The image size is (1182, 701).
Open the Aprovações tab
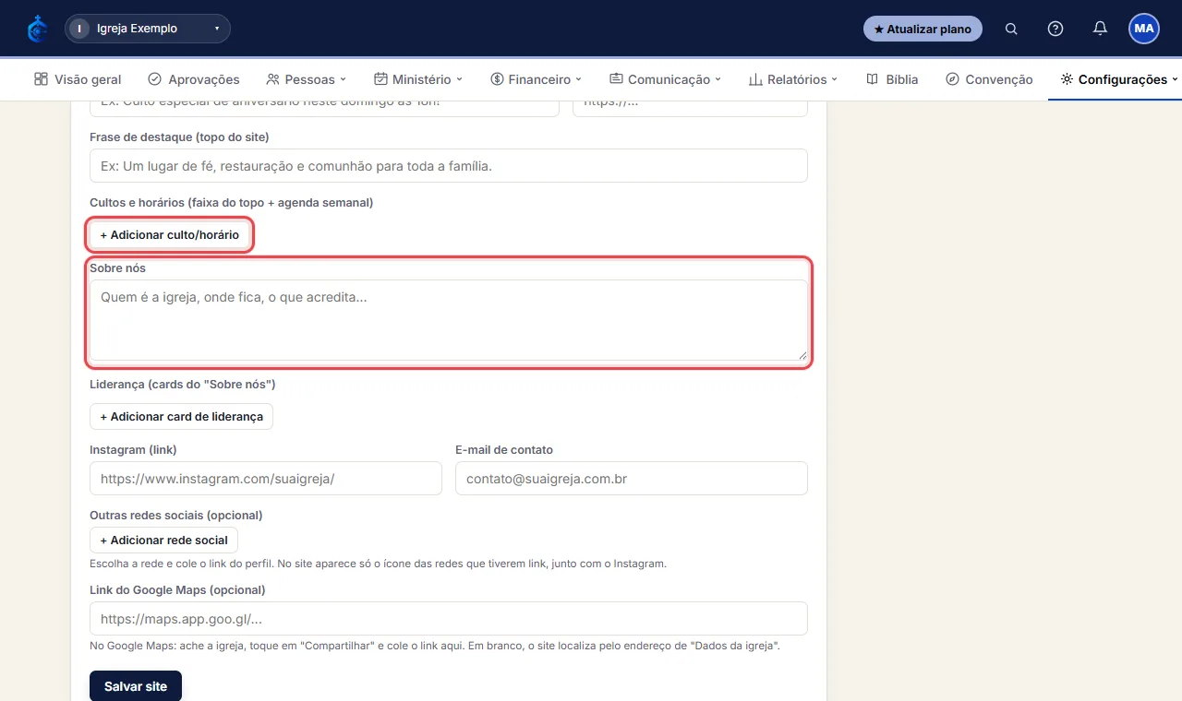tap(194, 79)
